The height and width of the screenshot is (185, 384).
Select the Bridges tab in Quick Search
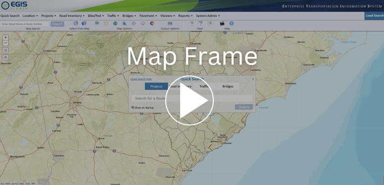coord(228,86)
